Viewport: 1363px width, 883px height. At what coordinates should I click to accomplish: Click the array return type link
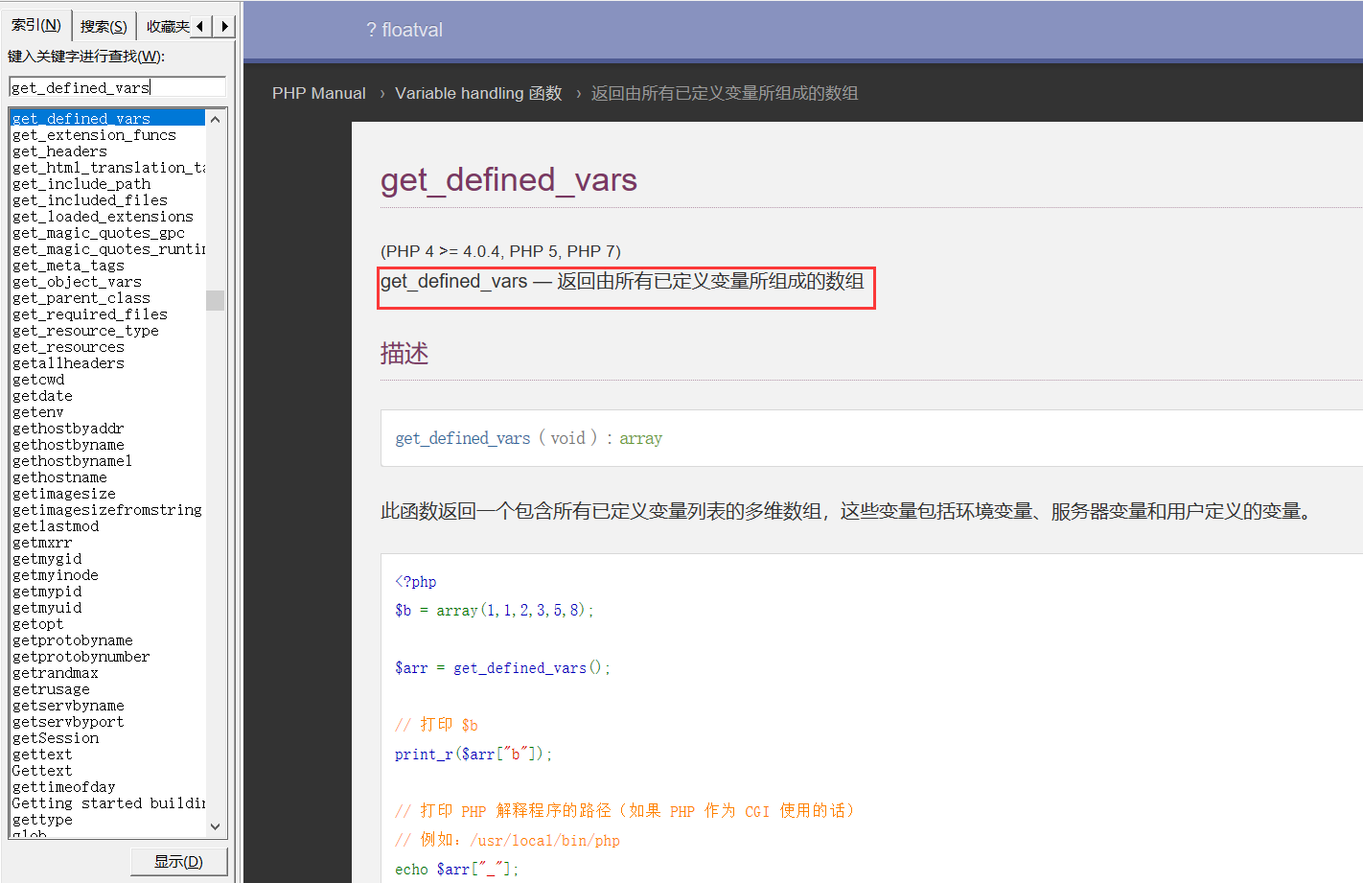(x=640, y=438)
